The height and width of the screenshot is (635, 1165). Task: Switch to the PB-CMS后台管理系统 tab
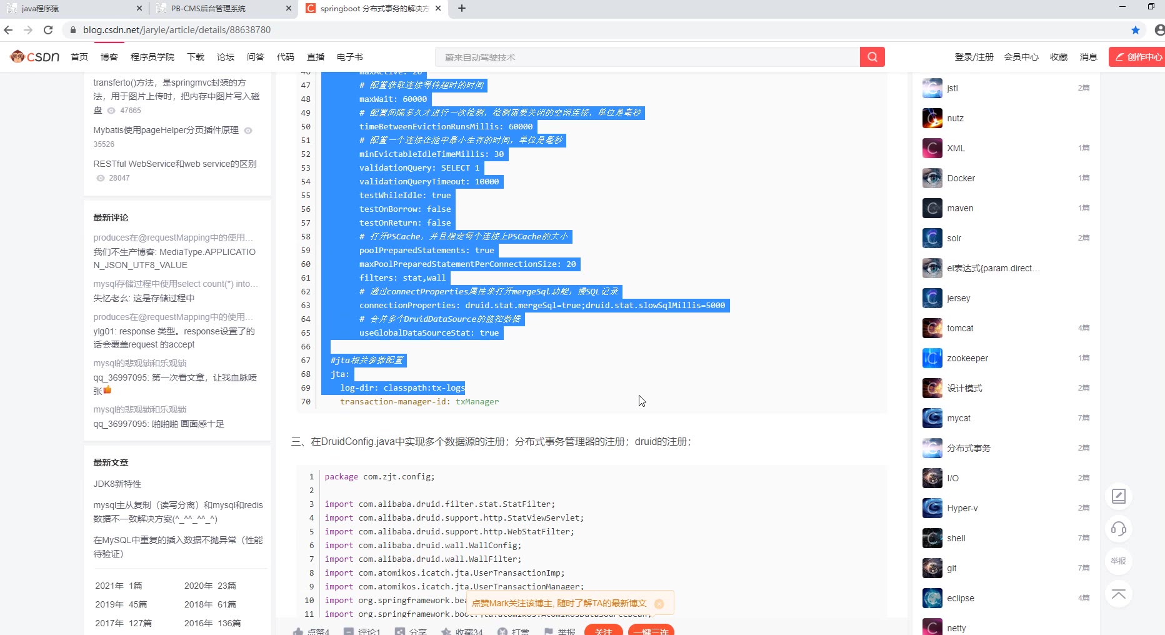(x=224, y=8)
